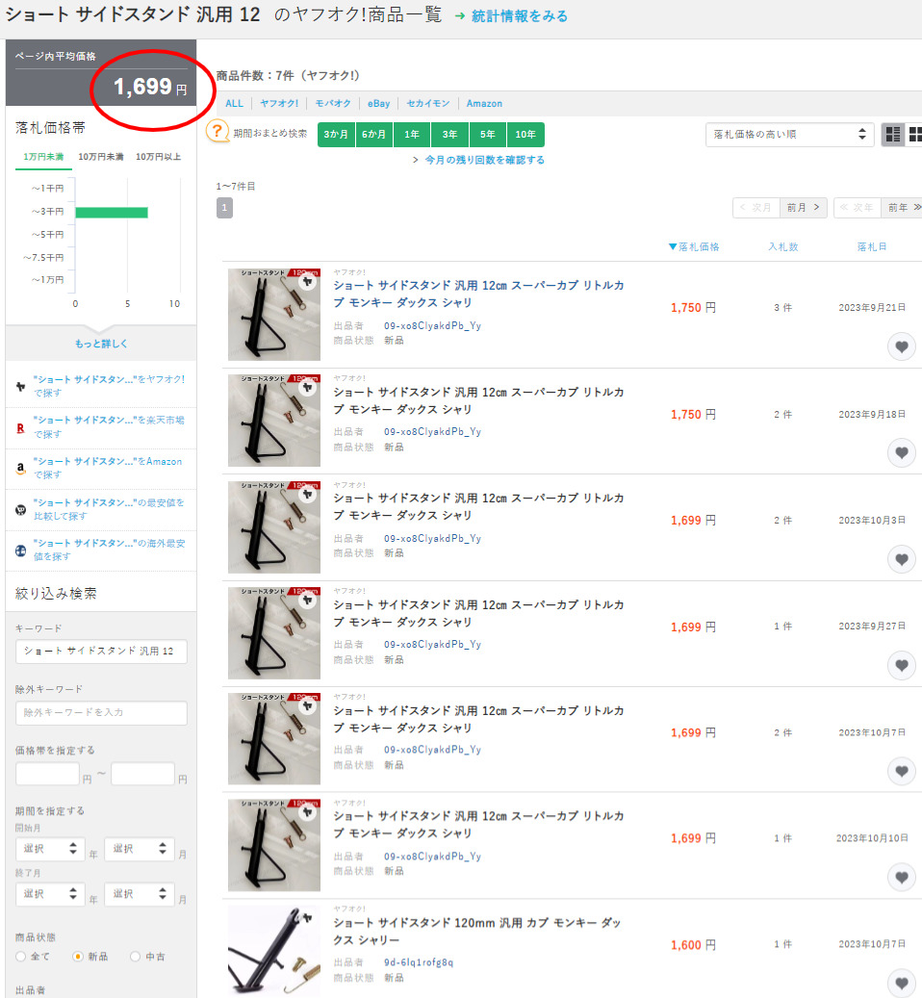Screen dimensions: 922x998
Task: Click the orange question mark help icon
Action: pos(218,134)
